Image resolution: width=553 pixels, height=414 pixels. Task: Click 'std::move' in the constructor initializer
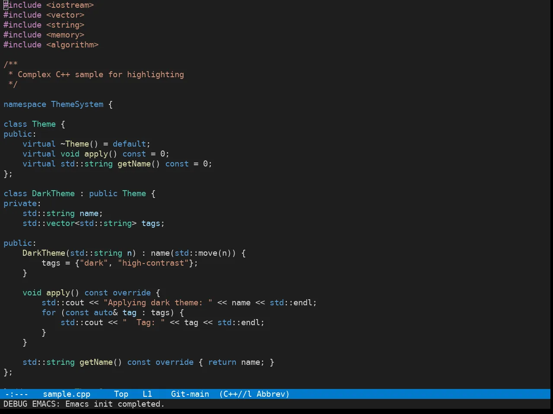tap(196, 253)
